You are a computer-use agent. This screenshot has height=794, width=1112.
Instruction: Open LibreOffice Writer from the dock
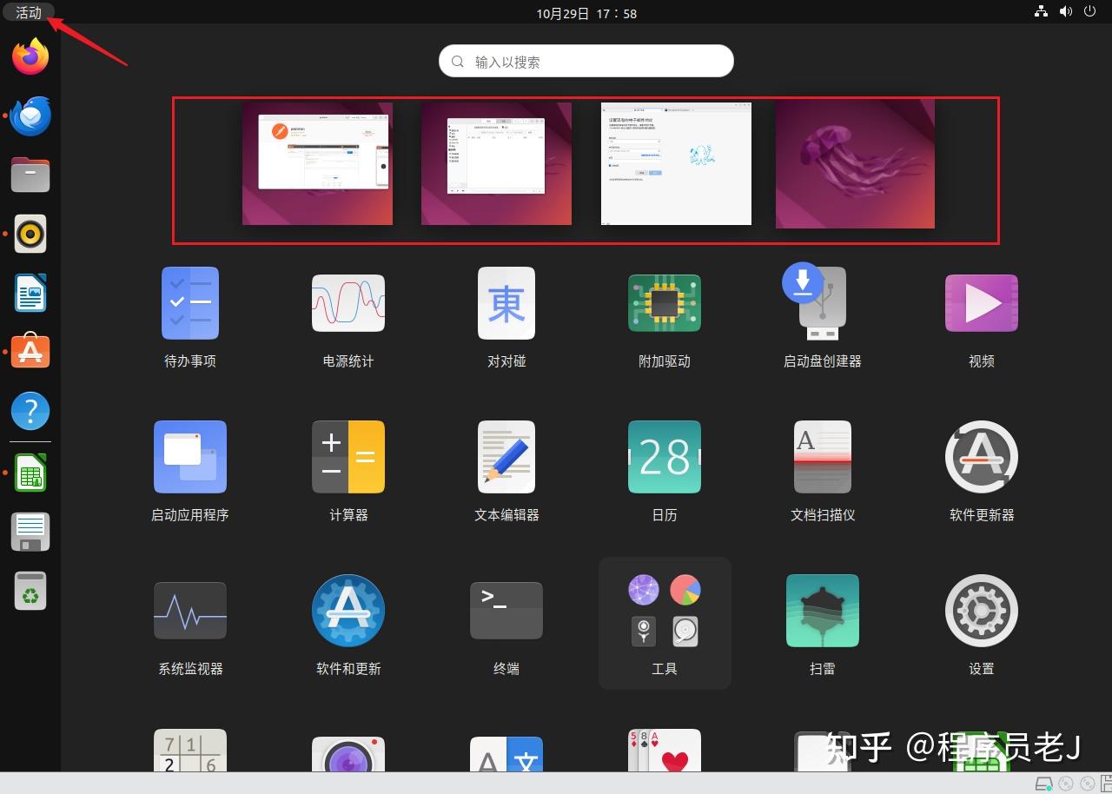point(30,293)
